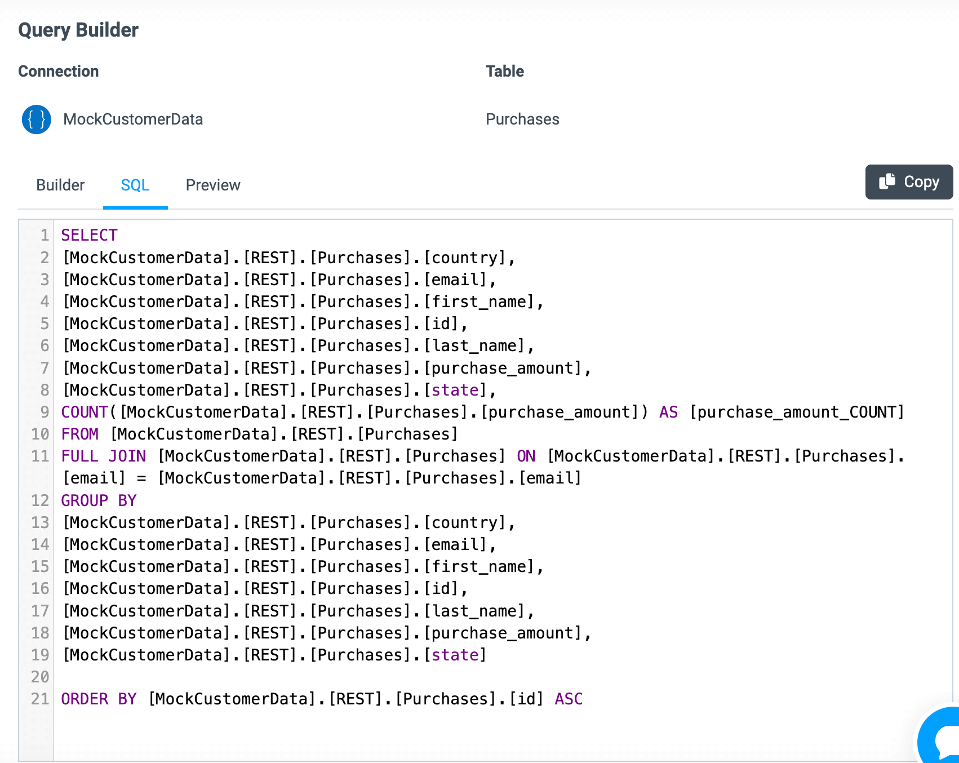Click line number 10 in the SQL editor gutter
The height and width of the screenshot is (763, 959).
[39, 434]
